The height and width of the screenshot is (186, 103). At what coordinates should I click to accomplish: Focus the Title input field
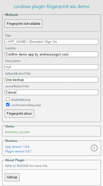tap(51, 42)
